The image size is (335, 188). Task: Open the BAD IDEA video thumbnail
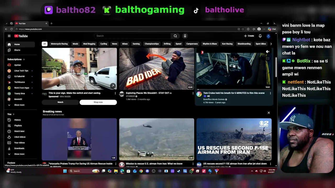[x=157, y=69]
